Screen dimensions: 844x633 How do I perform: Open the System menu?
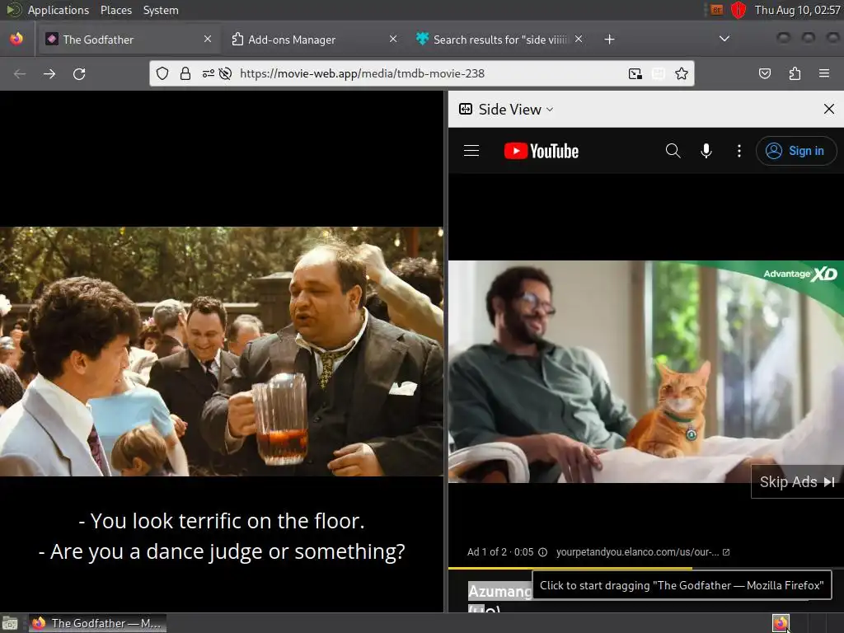coord(161,10)
